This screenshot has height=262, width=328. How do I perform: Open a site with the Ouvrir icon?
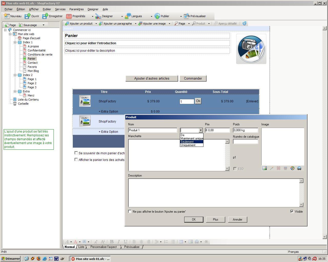pyautogui.click(x=27, y=16)
